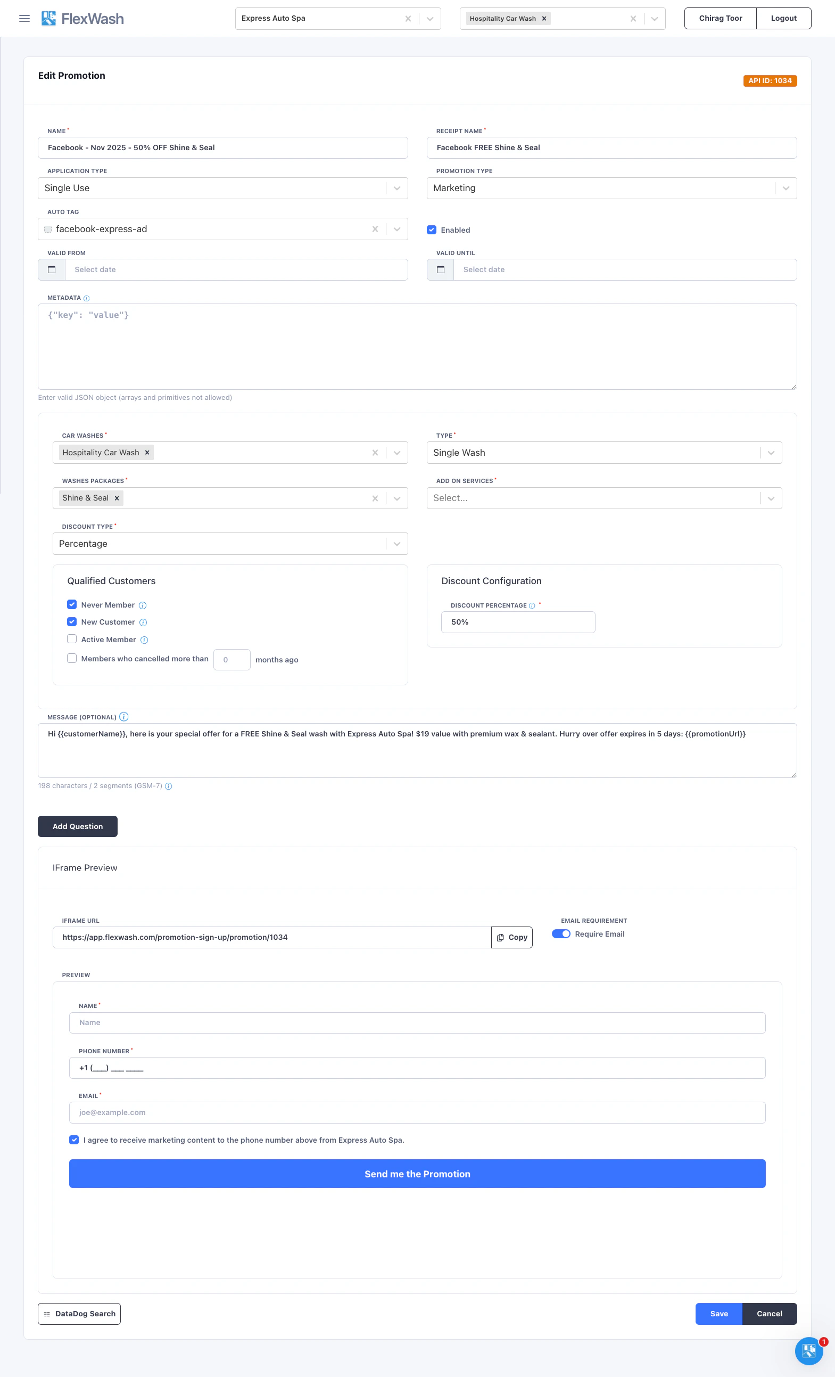Edit the Receipt Name field
The height and width of the screenshot is (1377, 835).
point(611,147)
